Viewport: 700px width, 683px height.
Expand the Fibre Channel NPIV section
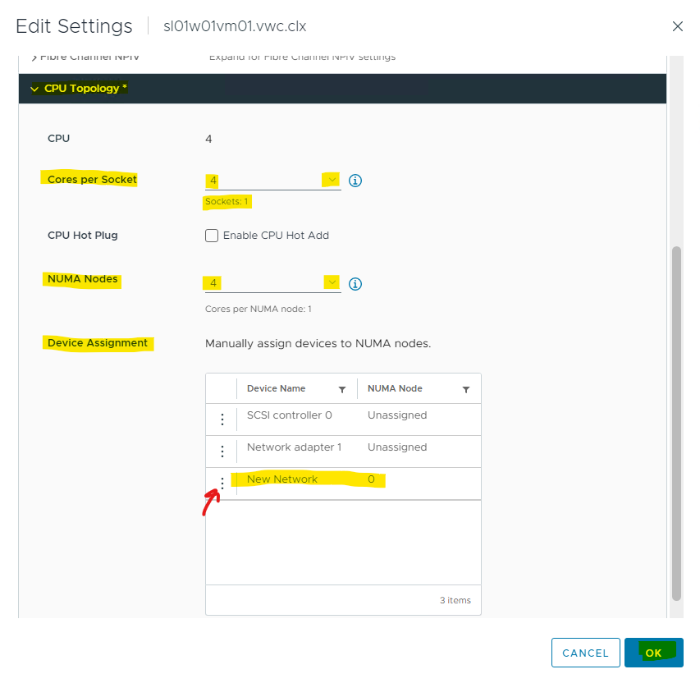pyautogui.click(x=34, y=57)
